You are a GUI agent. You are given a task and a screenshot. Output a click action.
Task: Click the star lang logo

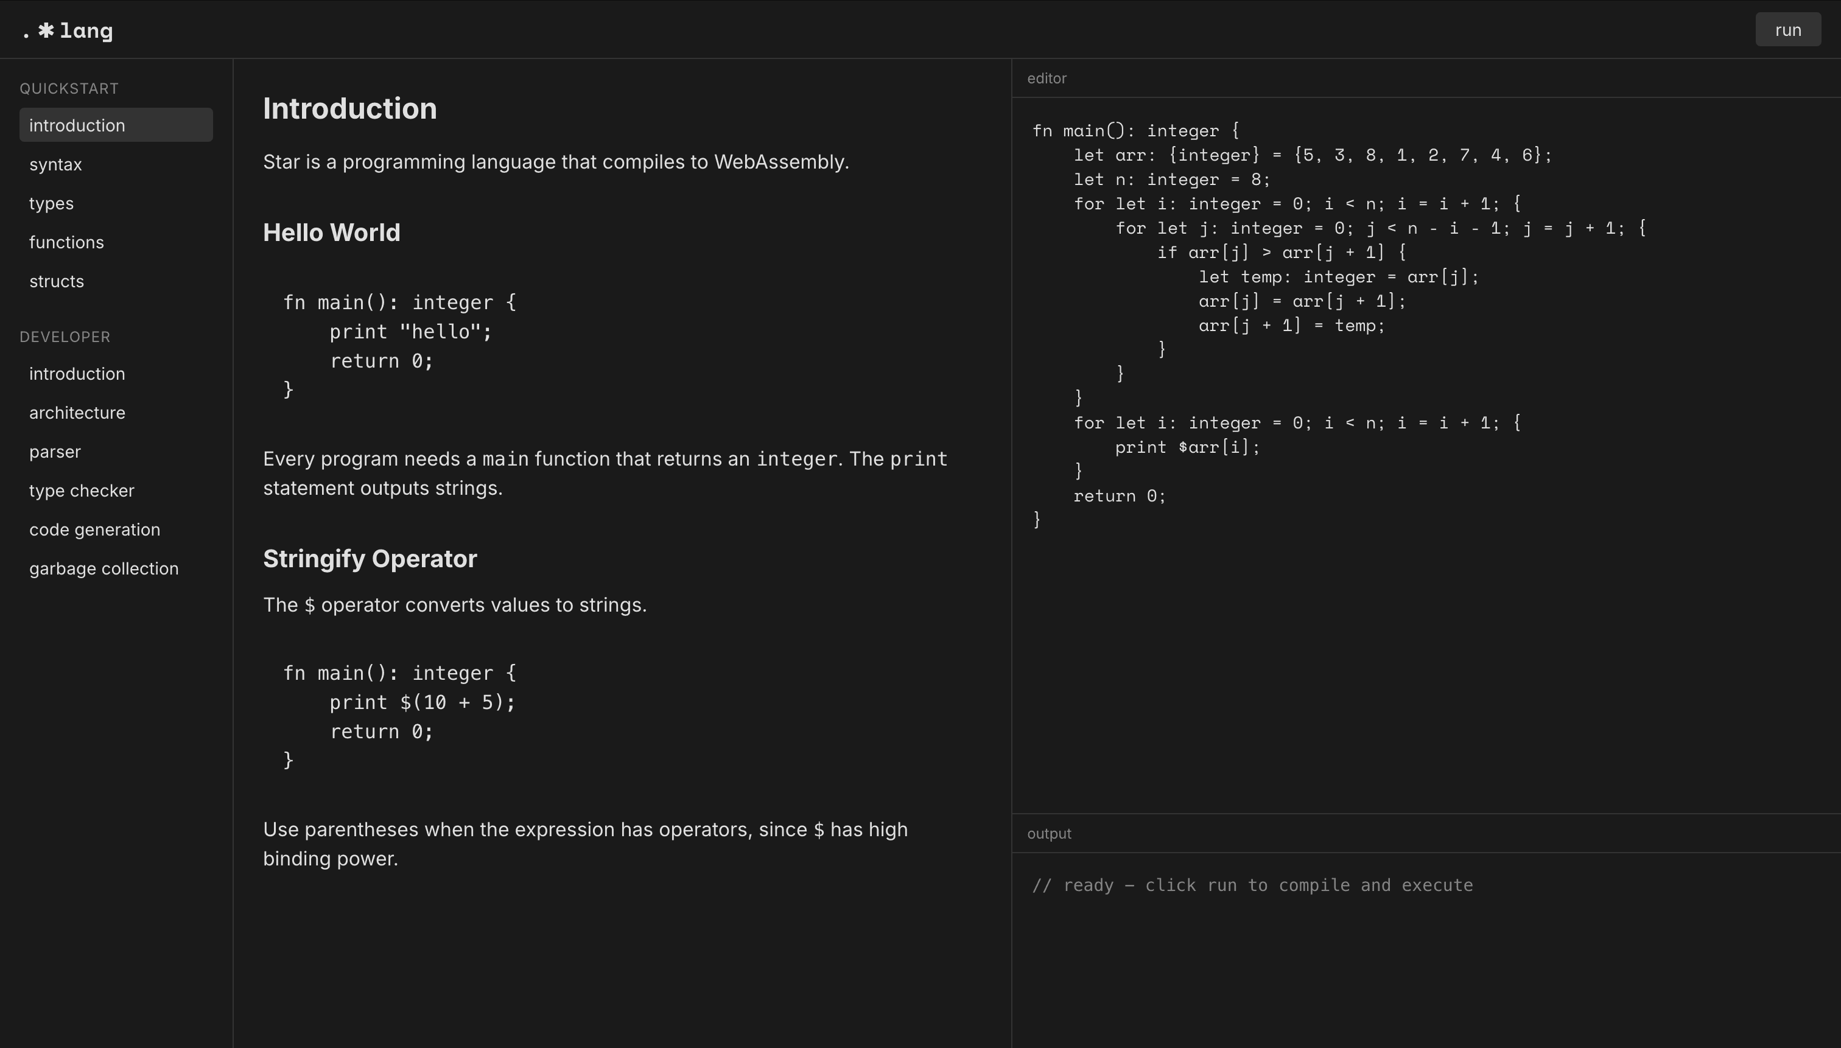(68, 31)
